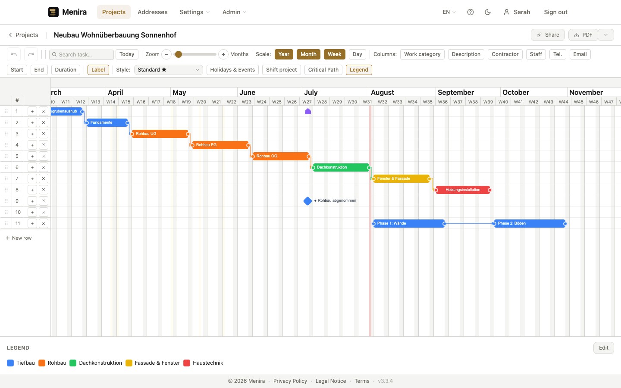Toggle the Duration column button

(66, 70)
